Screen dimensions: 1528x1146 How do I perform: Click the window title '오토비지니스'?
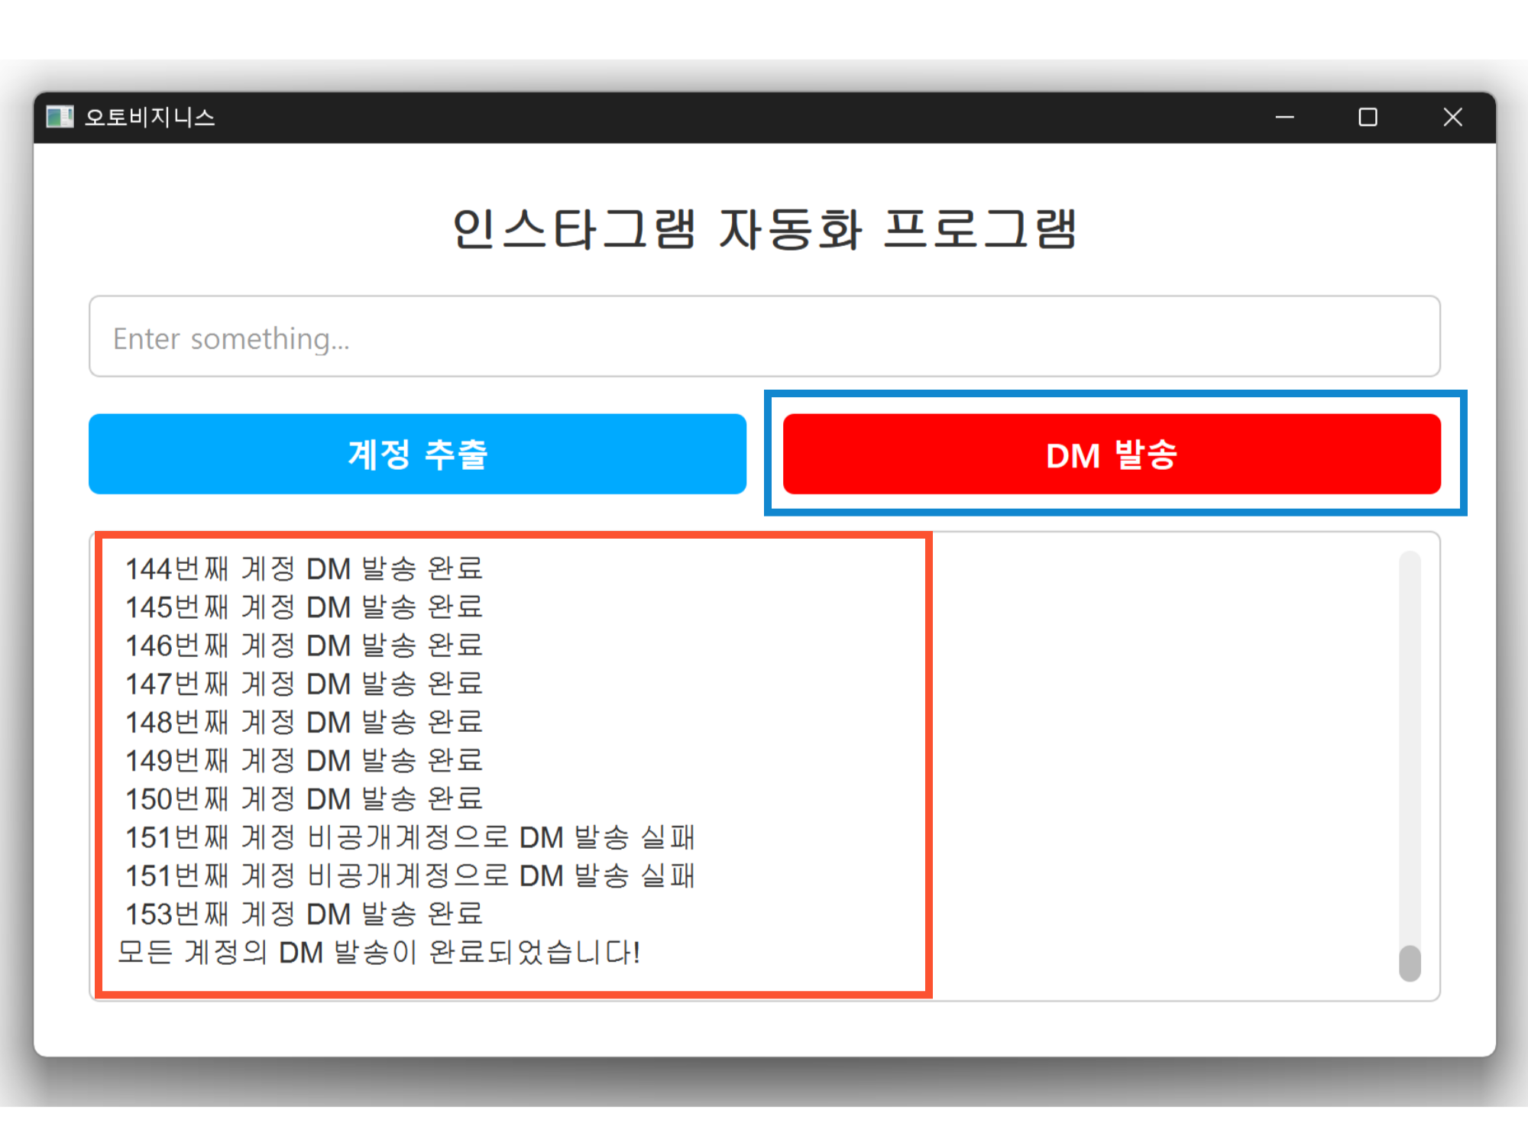pos(150,117)
